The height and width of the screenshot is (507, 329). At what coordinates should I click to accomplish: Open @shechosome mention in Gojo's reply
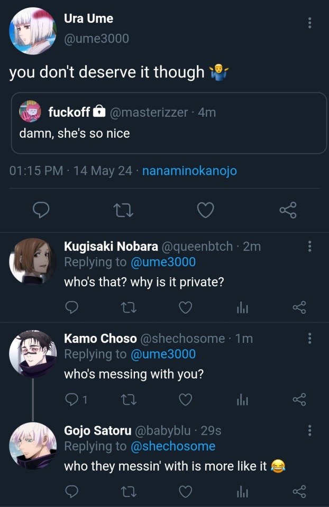click(x=173, y=446)
